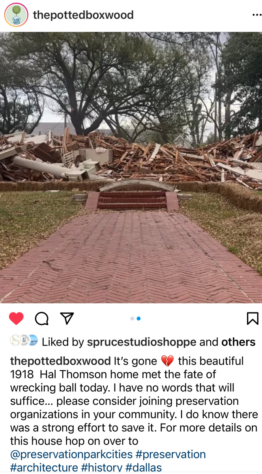Tap the red heart like icon

16,318
